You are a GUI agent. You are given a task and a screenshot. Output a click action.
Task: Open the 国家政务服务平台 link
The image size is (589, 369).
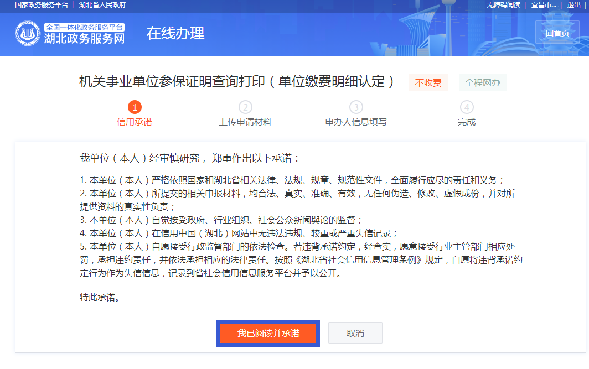(x=42, y=5)
